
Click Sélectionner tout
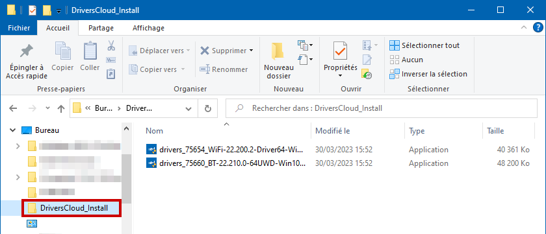tap(424, 45)
